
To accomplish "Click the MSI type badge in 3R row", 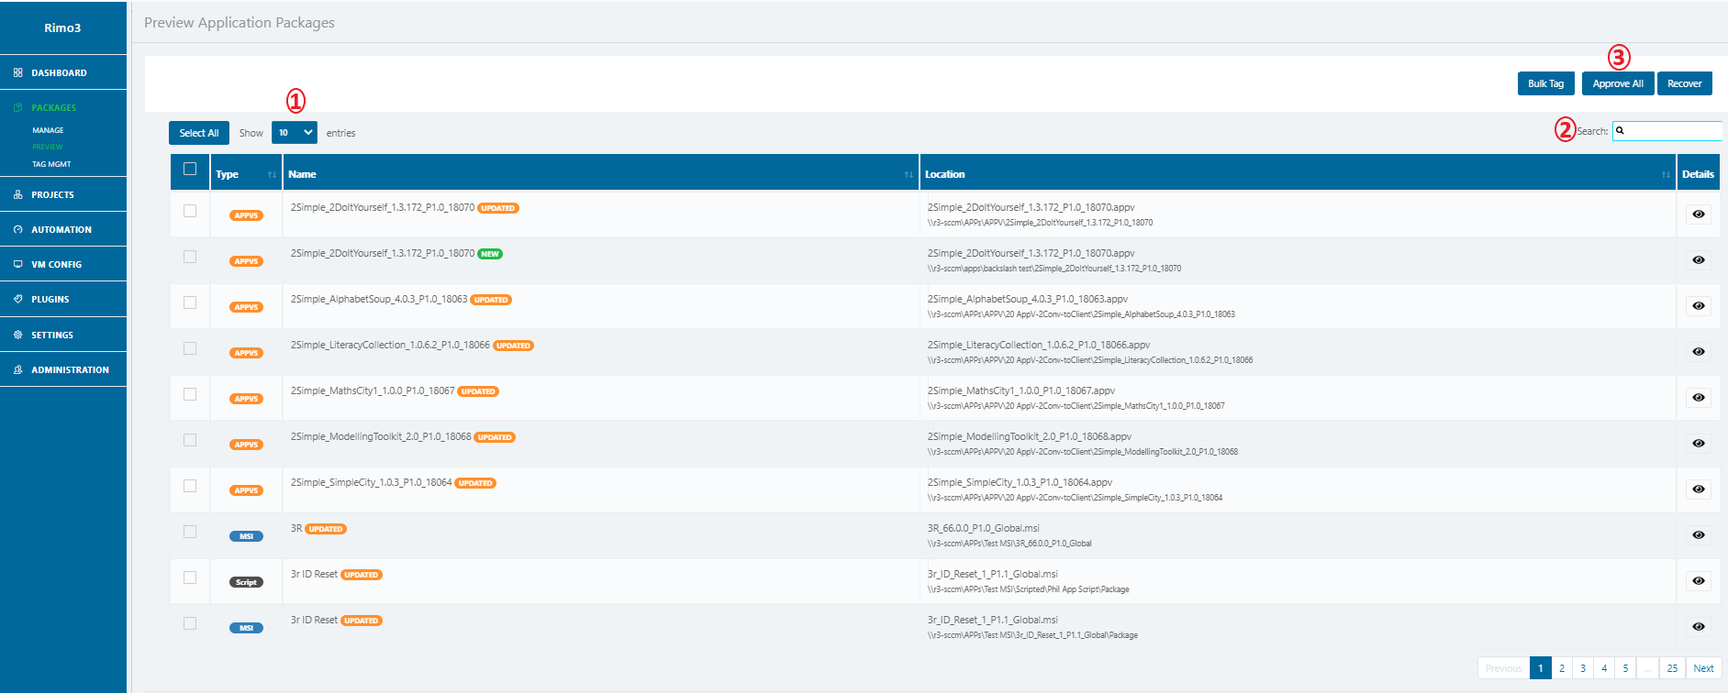I will 246,536.
